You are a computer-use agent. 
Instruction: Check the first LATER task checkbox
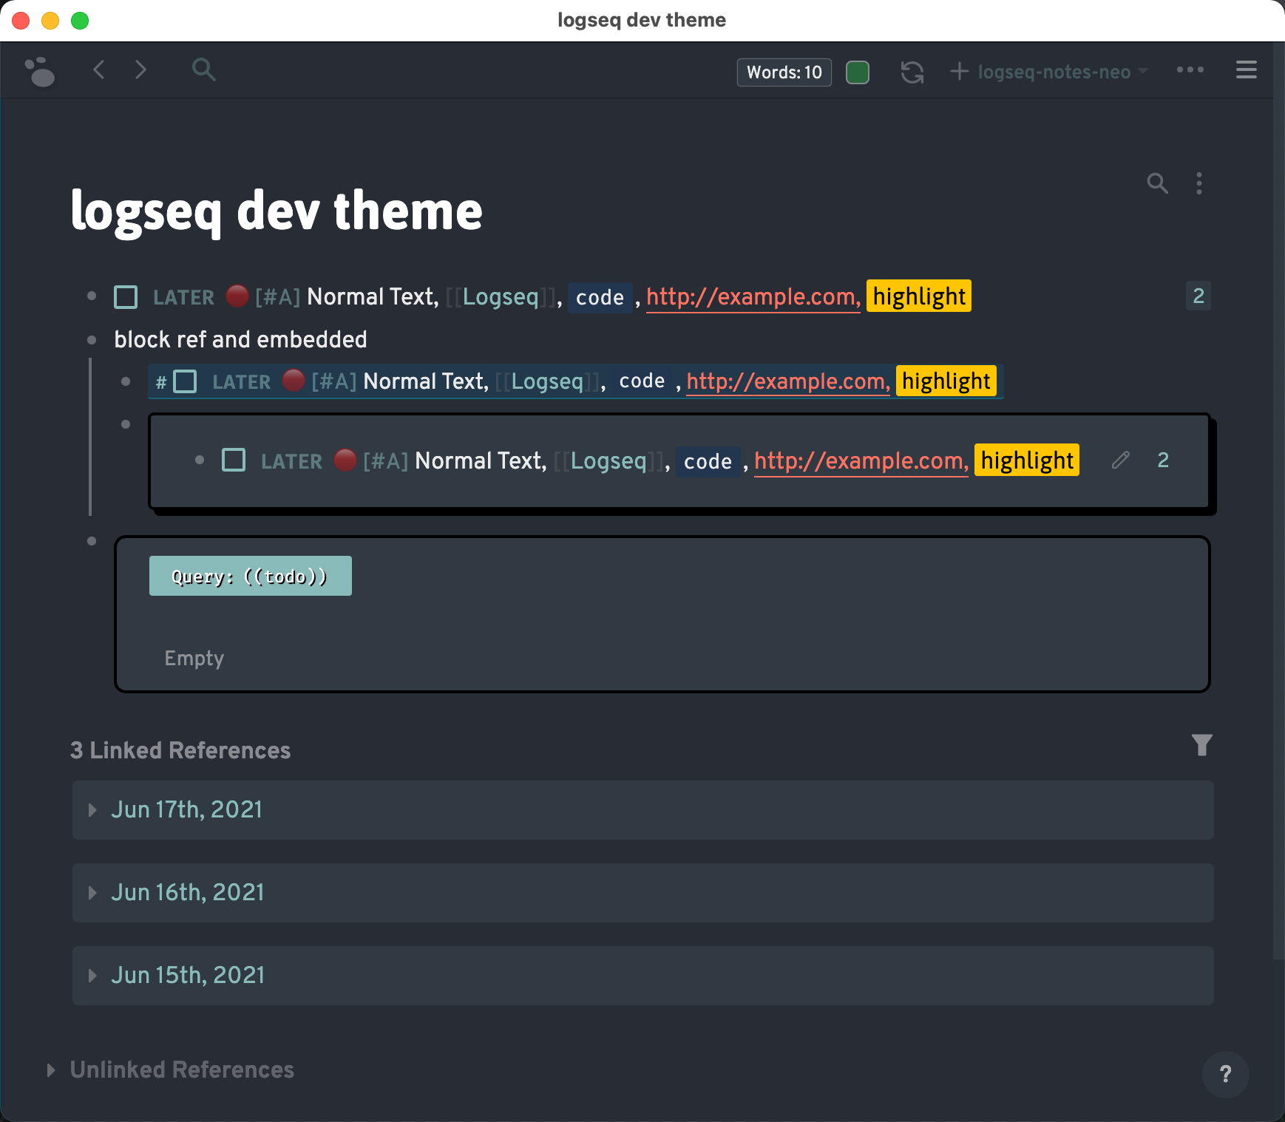pos(126,297)
